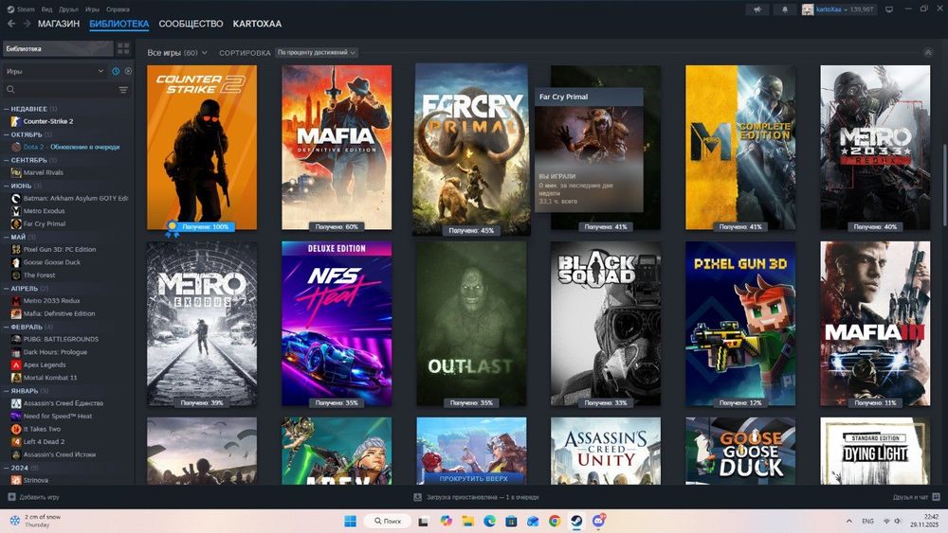Open the Игры category dropdown
The width and height of the screenshot is (948, 533).
pos(55,71)
